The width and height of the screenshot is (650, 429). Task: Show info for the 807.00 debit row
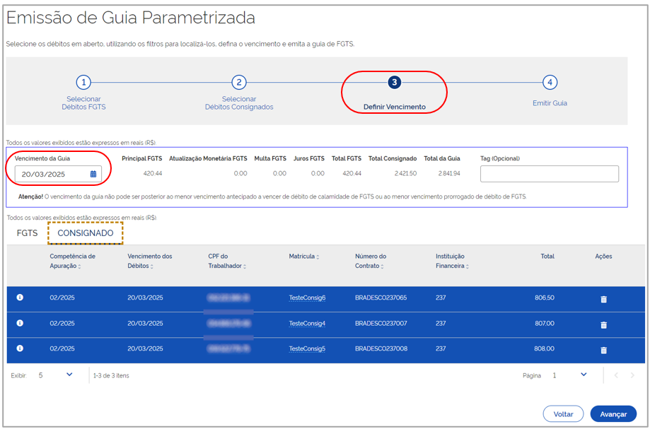point(20,324)
